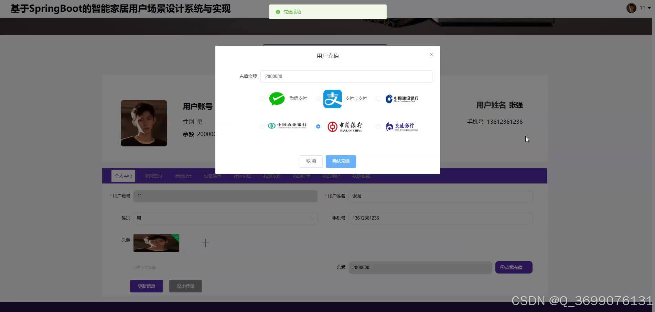The image size is (655, 312).
Task: Click the Bank of China logo
Action: coord(345,127)
